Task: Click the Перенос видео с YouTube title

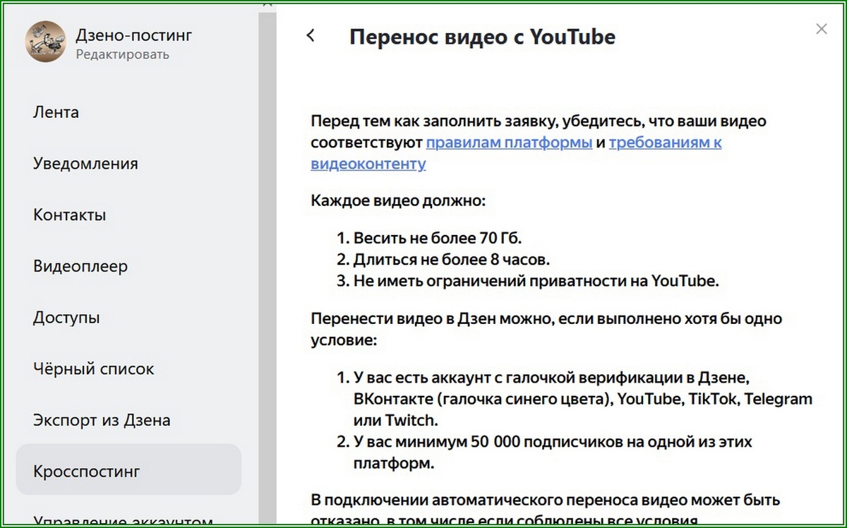Action: click(481, 37)
